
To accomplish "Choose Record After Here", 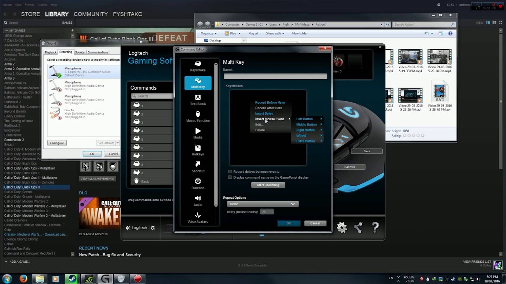I will coord(268,108).
